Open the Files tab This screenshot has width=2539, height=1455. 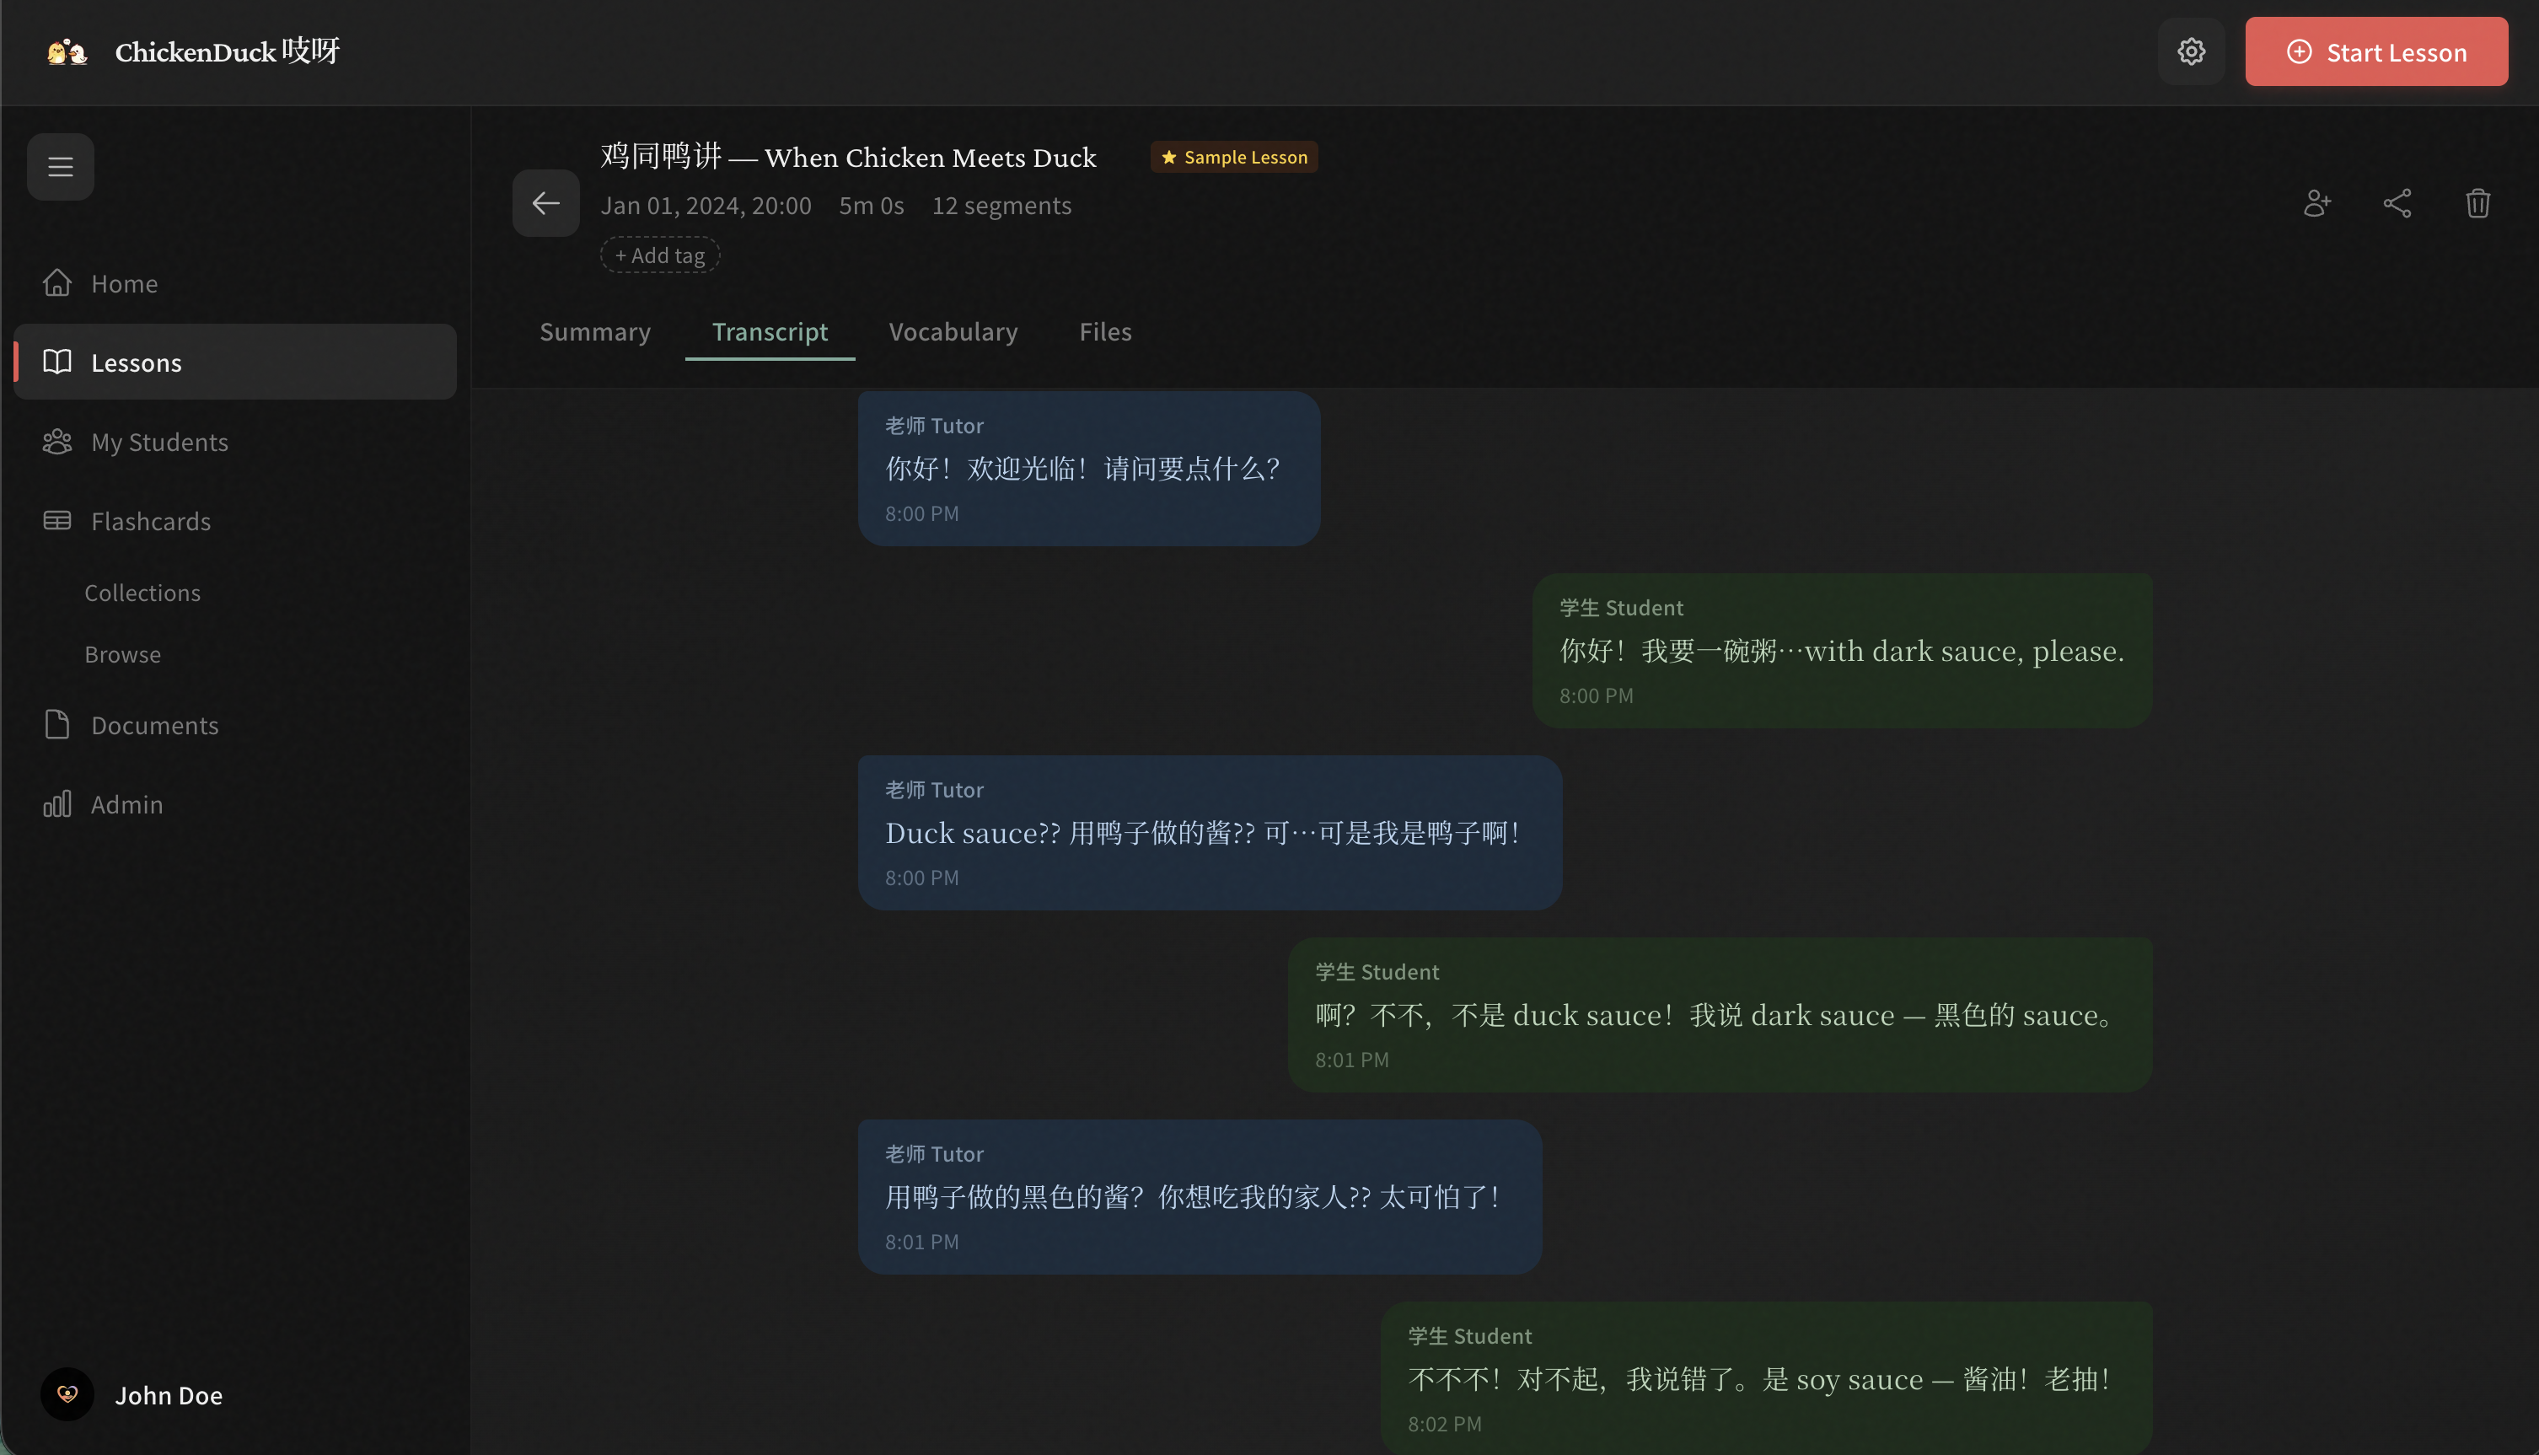1104,332
